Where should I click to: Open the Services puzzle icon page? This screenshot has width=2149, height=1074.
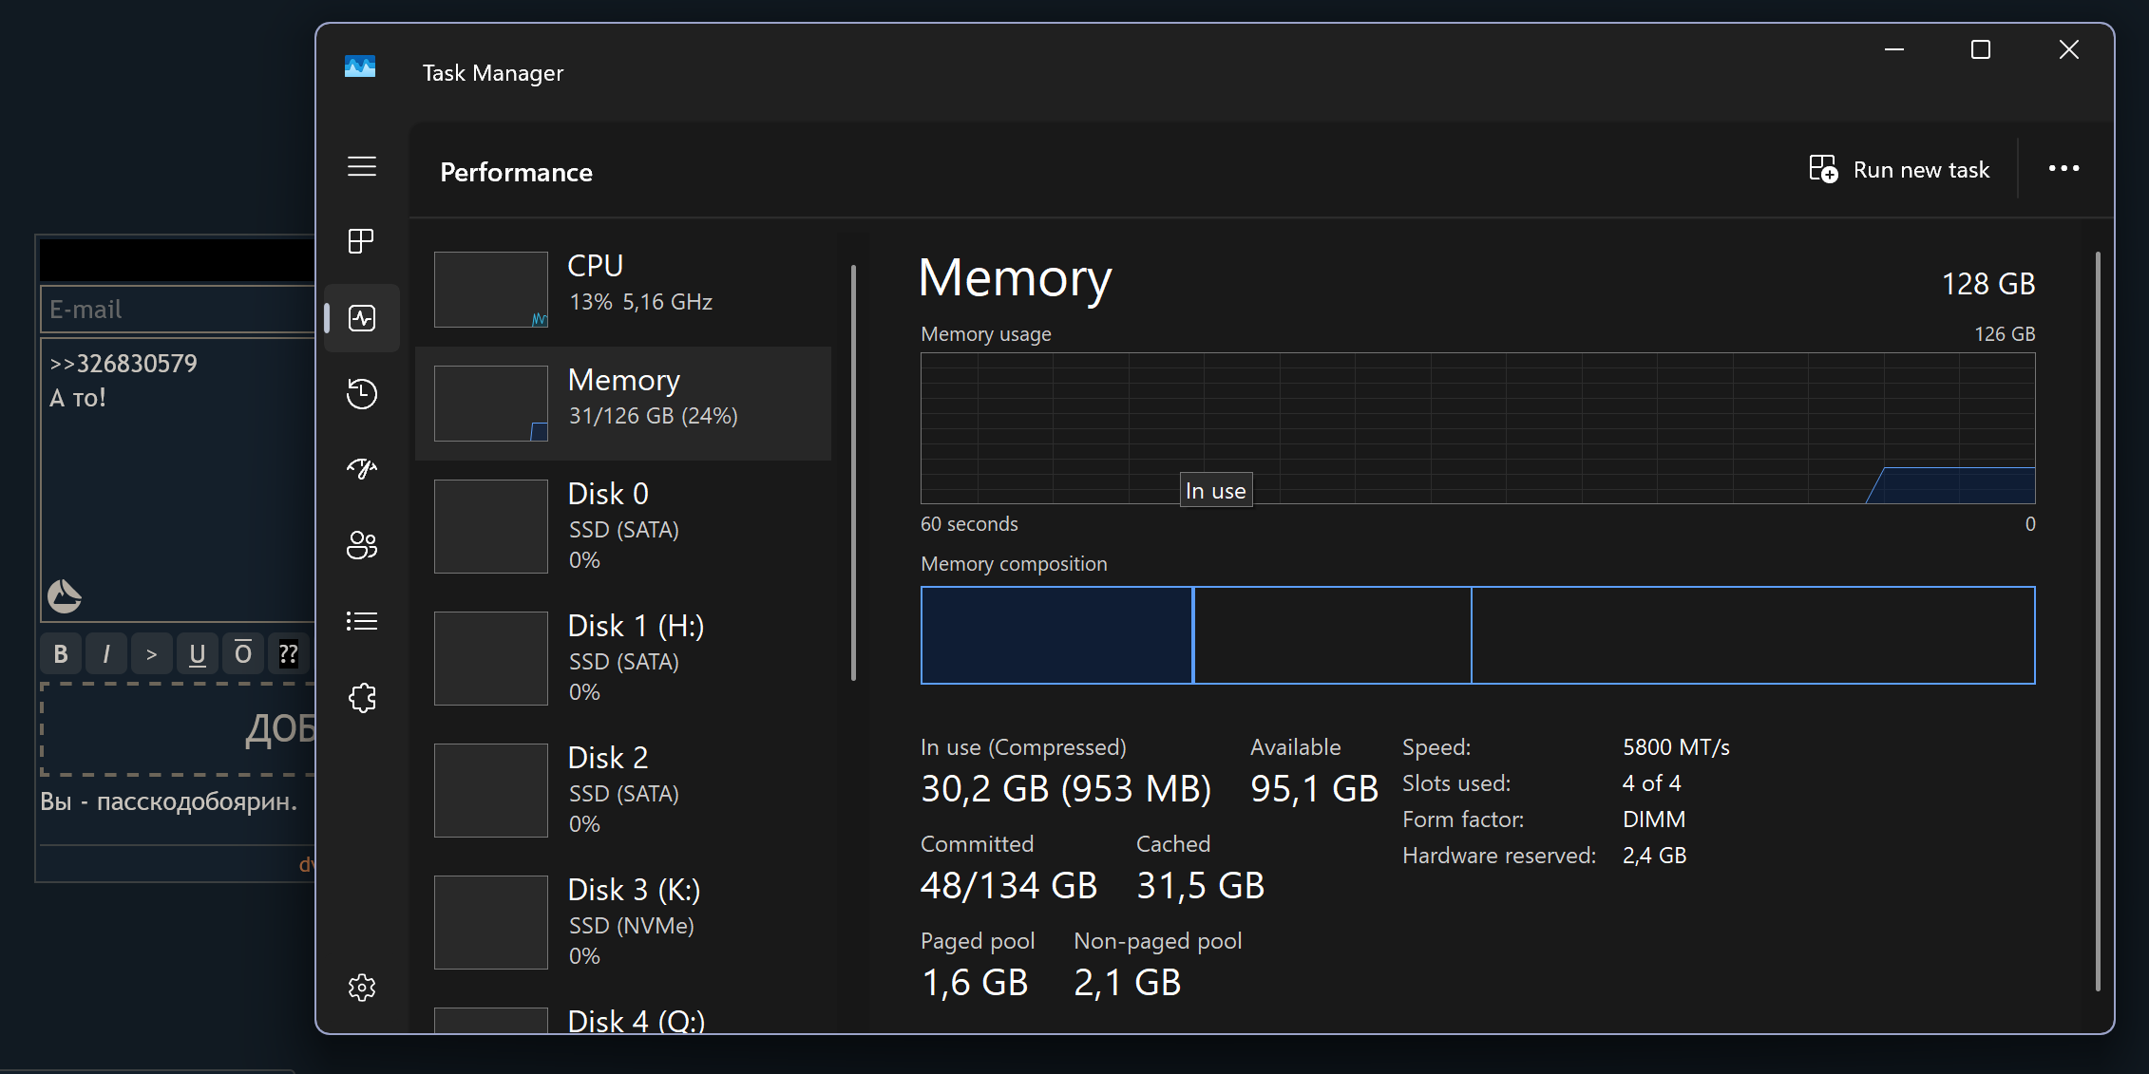(x=362, y=698)
